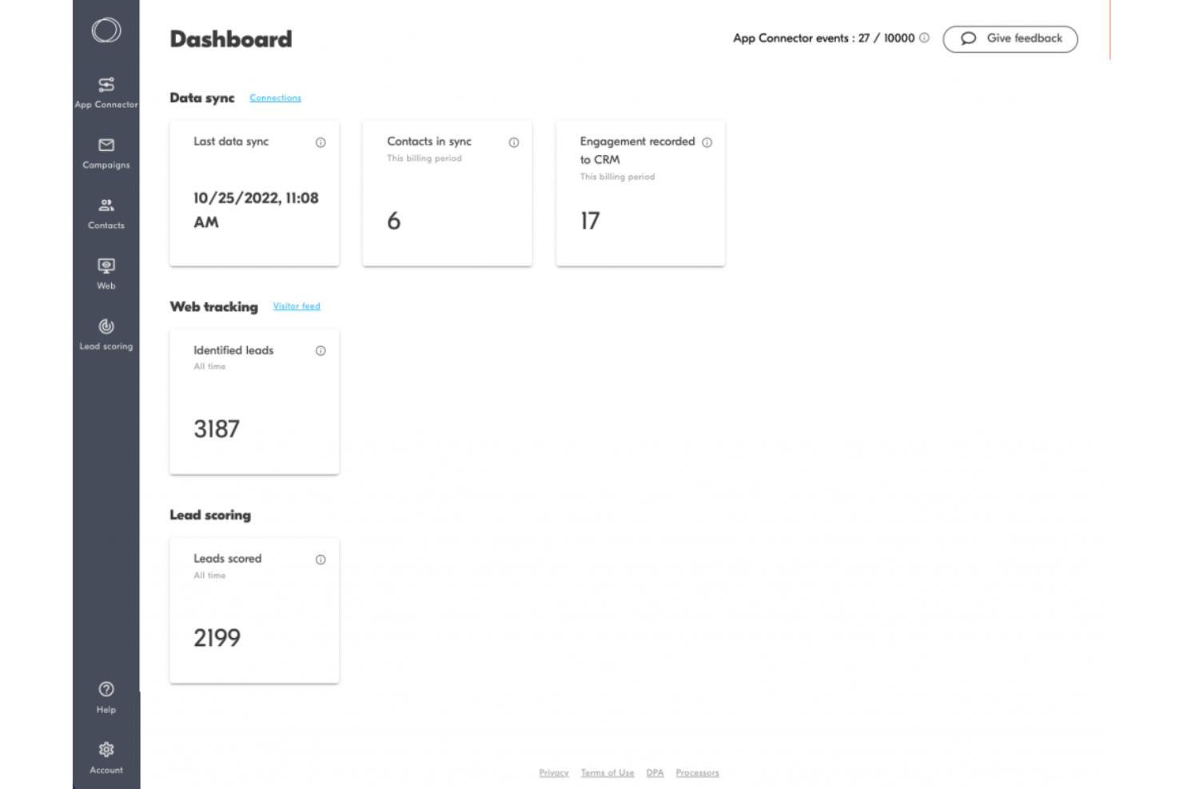
Task: Click the info icon on Leads scored card
Action: (321, 560)
